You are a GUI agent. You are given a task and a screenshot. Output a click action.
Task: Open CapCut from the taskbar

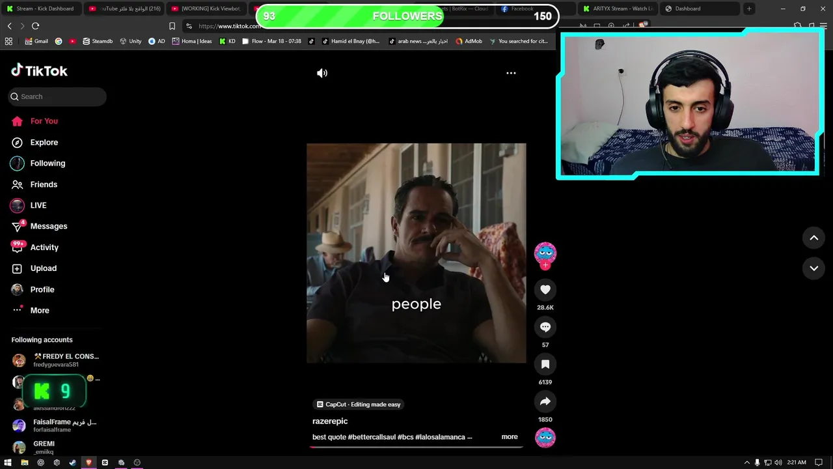105,462
